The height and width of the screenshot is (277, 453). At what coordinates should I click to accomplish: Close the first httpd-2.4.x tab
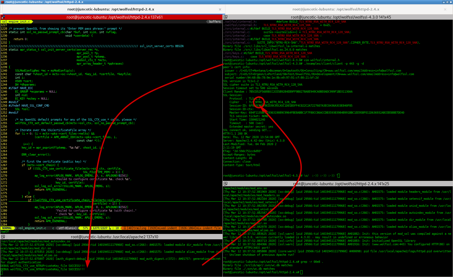(220, 9)
